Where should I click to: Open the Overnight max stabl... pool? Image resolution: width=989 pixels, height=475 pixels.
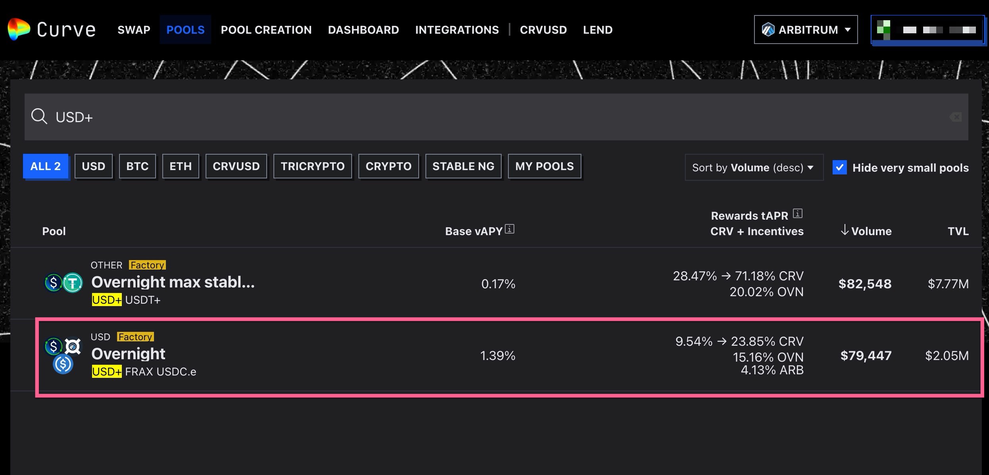[173, 282]
